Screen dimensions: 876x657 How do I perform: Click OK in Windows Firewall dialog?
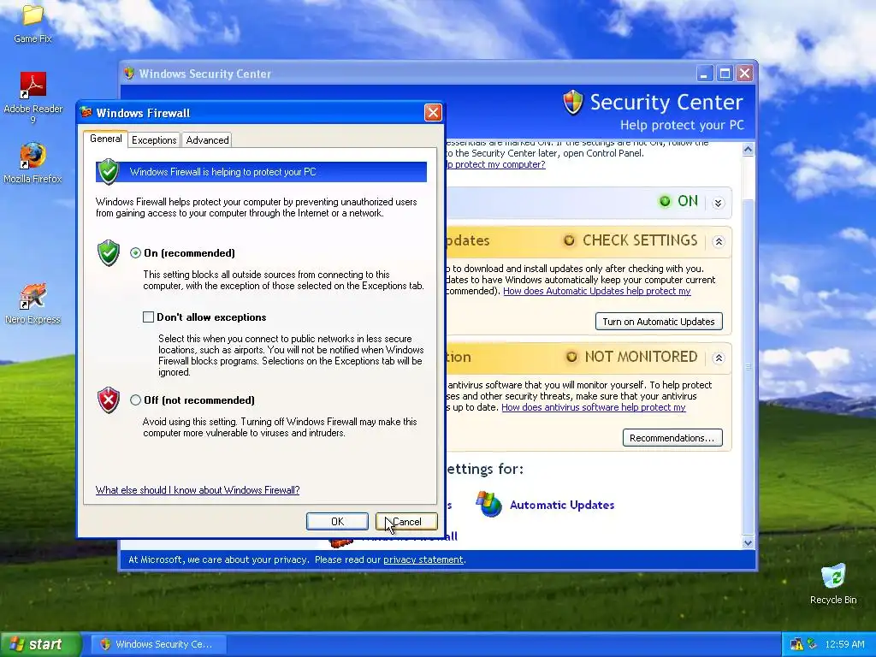coord(337,521)
